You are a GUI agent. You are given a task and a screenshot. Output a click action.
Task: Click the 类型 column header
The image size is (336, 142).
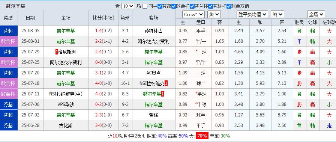[x=9, y=18]
